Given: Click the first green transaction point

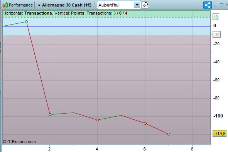Looking at the screenshot, I should click(26, 22).
